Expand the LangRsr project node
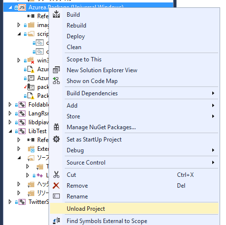226x225 pixels. (10, 113)
